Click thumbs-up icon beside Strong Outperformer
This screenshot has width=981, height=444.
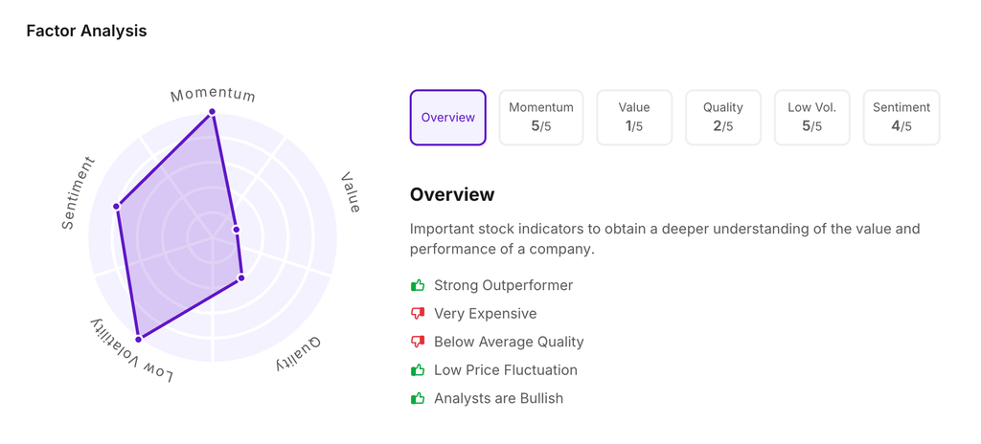click(418, 285)
